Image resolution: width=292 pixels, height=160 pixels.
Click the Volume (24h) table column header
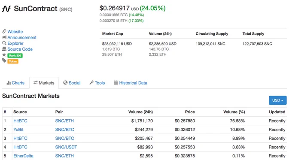coord(140,112)
